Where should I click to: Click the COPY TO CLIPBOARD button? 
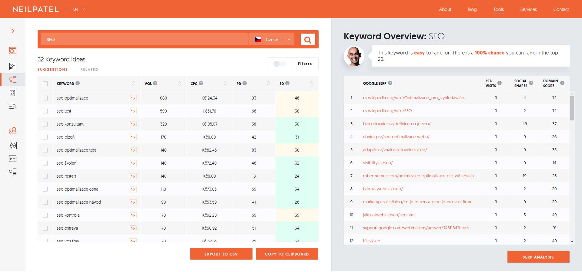click(x=287, y=254)
